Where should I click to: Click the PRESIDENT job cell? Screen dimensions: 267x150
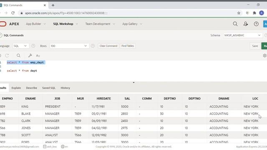tap(53, 107)
